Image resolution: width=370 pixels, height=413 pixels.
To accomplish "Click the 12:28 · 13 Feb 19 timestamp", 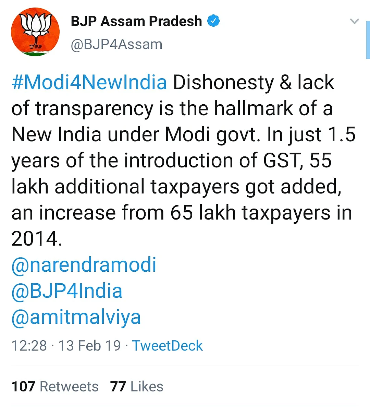I will 66,345.
